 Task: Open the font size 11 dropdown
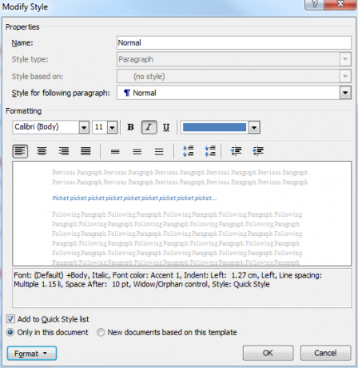[x=113, y=127]
